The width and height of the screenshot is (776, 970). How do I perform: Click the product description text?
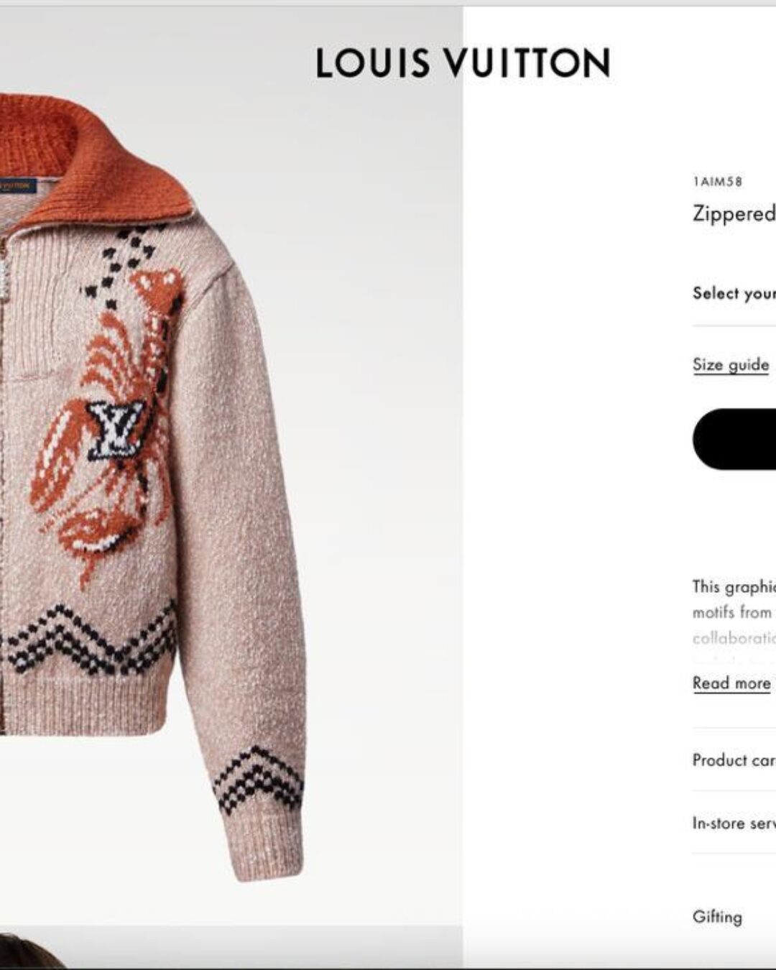pos(734,612)
